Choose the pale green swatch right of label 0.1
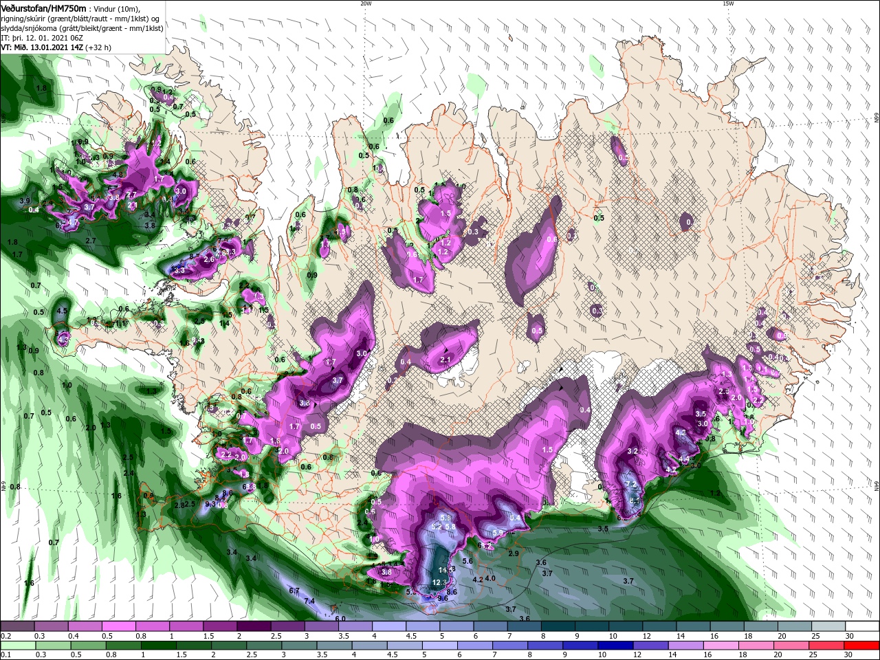 (x=18, y=645)
